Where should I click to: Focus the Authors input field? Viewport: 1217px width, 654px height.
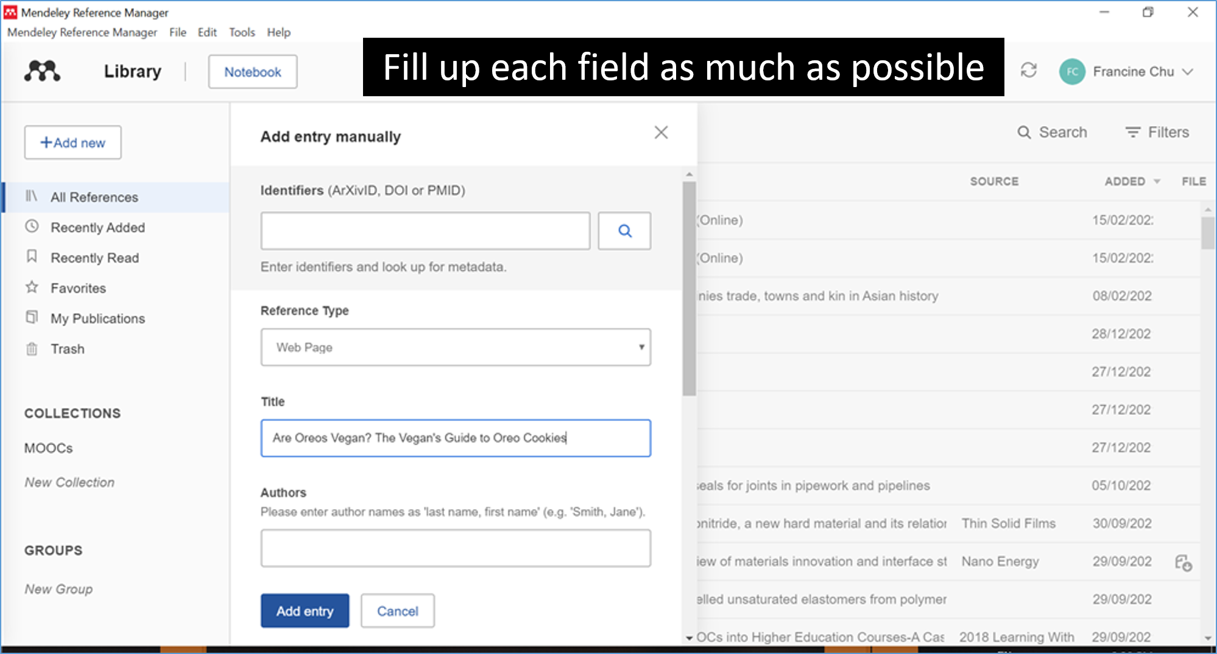pyautogui.click(x=456, y=548)
